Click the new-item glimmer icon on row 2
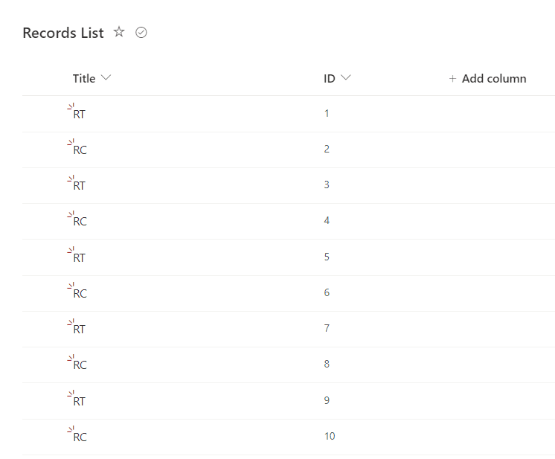 (71, 144)
